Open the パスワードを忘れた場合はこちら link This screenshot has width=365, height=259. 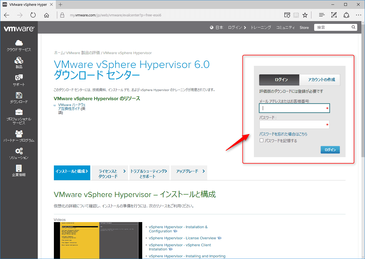click(283, 134)
